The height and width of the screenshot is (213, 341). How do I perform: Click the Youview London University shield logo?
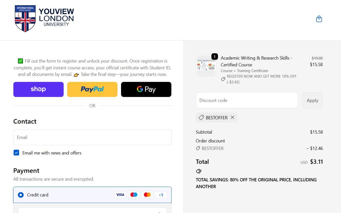tap(25, 18)
